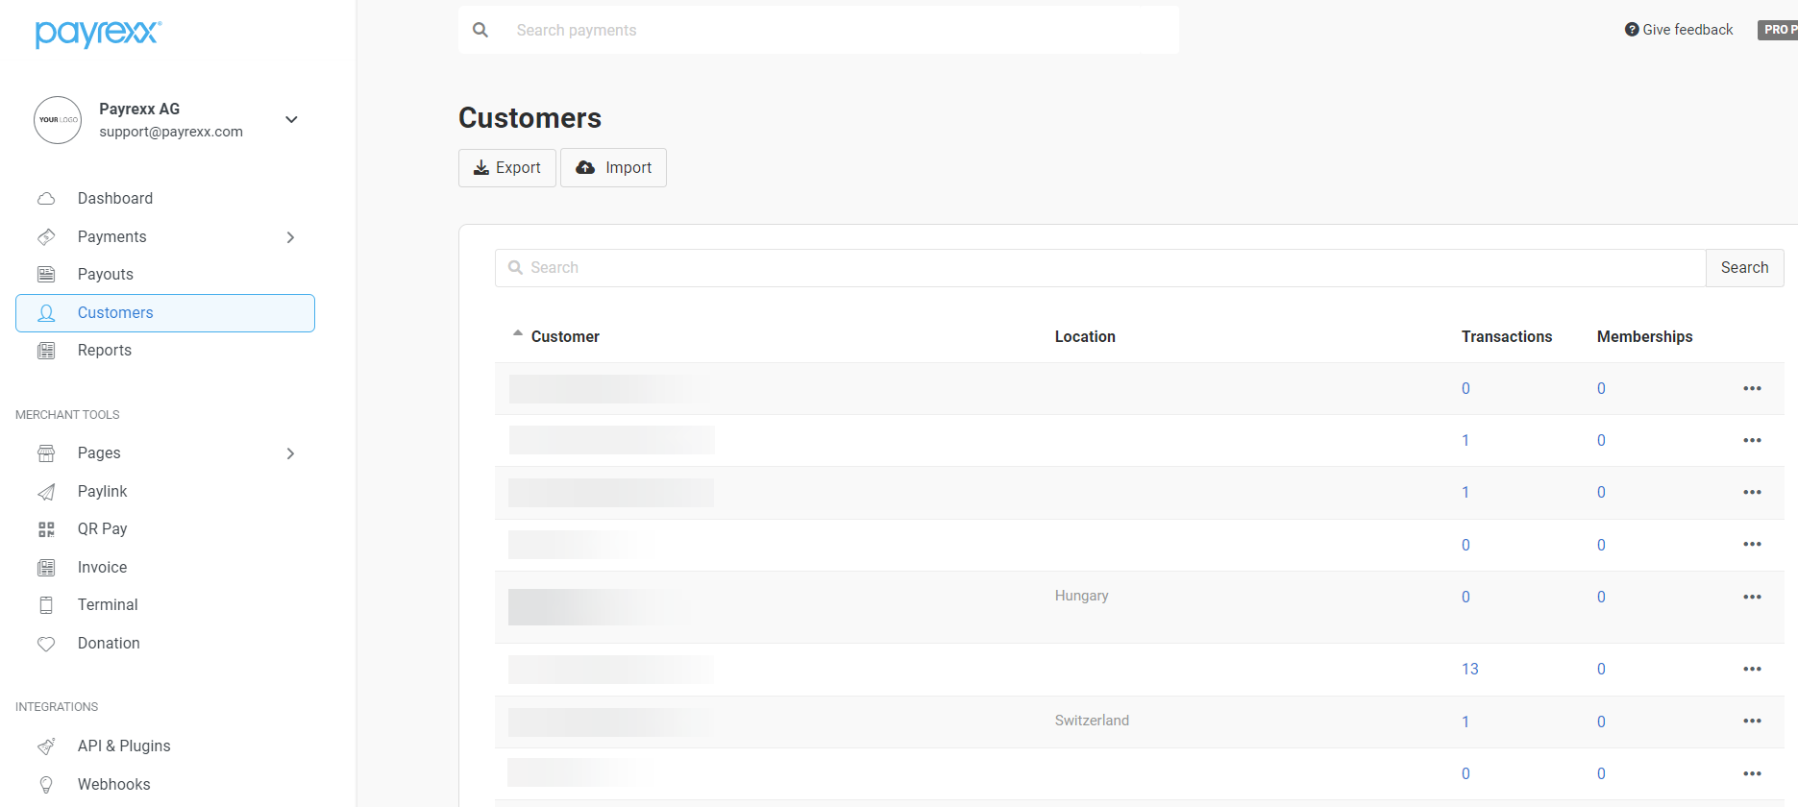1798x807 pixels.
Task: Click the Transactions column header
Action: click(1507, 336)
